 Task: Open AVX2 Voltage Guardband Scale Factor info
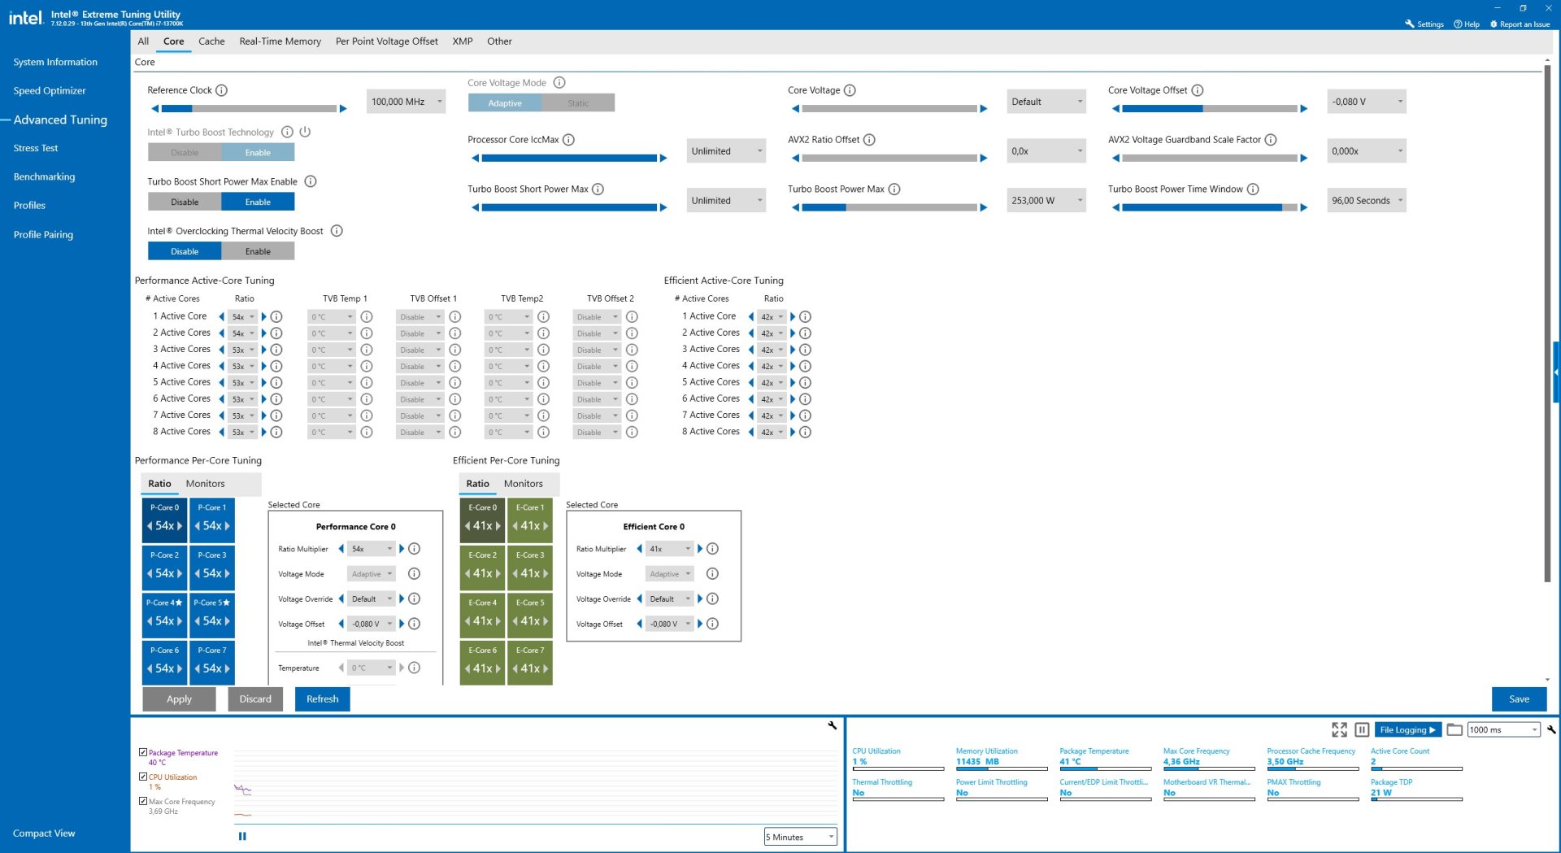tap(1271, 140)
